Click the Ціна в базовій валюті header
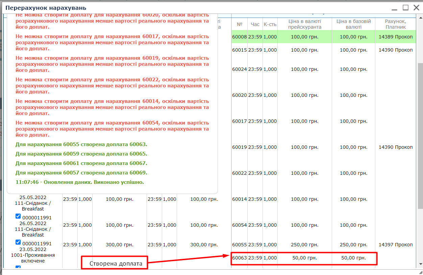The image size is (423, 275). (353, 24)
